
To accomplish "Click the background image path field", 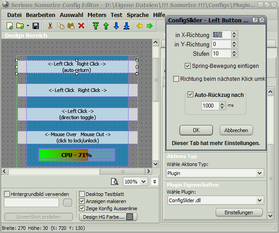I will tap(32, 203).
